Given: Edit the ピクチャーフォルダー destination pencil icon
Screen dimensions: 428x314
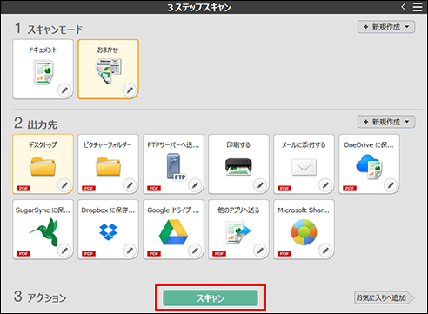Looking at the screenshot, I should click(130, 185).
